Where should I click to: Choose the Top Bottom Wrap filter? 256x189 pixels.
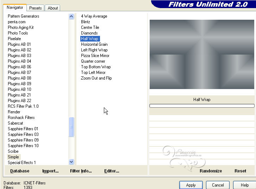96,67
